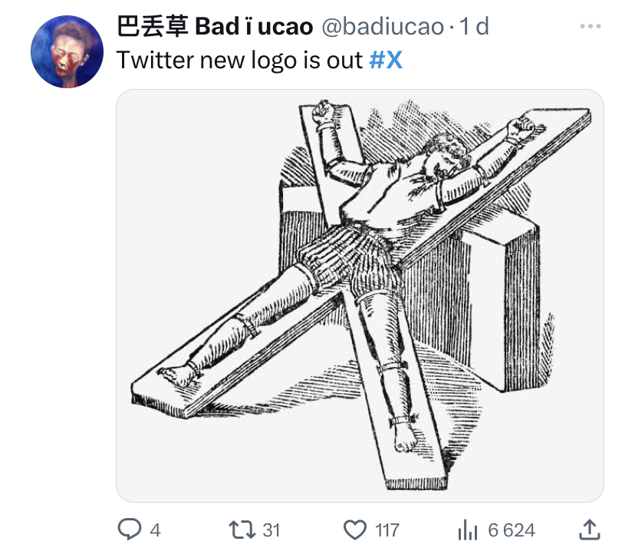Click the reply speech bubble icon
This screenshot has width=635, height=558.
130,530
